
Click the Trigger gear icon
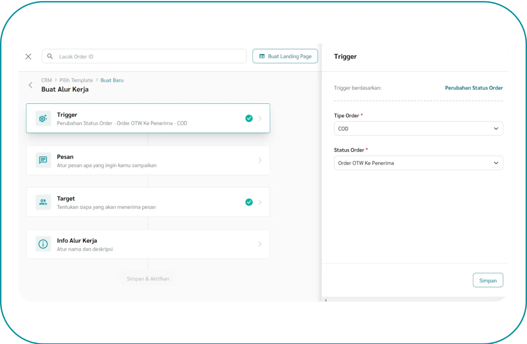click(43, 119)
